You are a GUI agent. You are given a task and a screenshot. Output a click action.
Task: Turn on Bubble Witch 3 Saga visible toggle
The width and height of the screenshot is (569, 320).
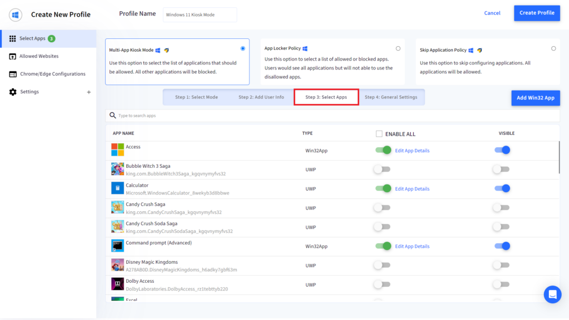click(501, 169)
